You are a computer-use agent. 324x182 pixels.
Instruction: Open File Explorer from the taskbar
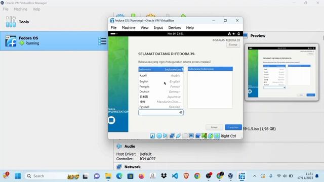click(108, 176)
